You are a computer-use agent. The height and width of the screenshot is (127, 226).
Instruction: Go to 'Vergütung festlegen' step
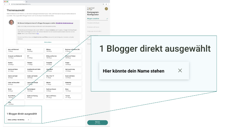94,23
